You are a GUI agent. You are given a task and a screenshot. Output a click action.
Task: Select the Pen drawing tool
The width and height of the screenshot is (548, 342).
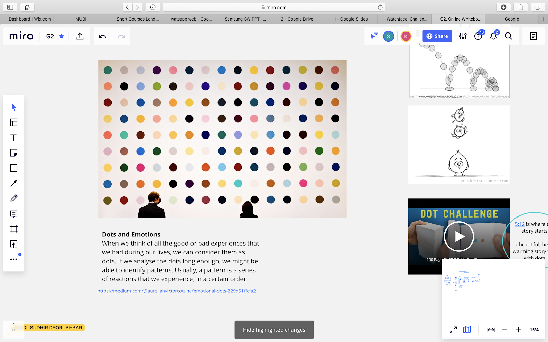click(x=14, y=198)
